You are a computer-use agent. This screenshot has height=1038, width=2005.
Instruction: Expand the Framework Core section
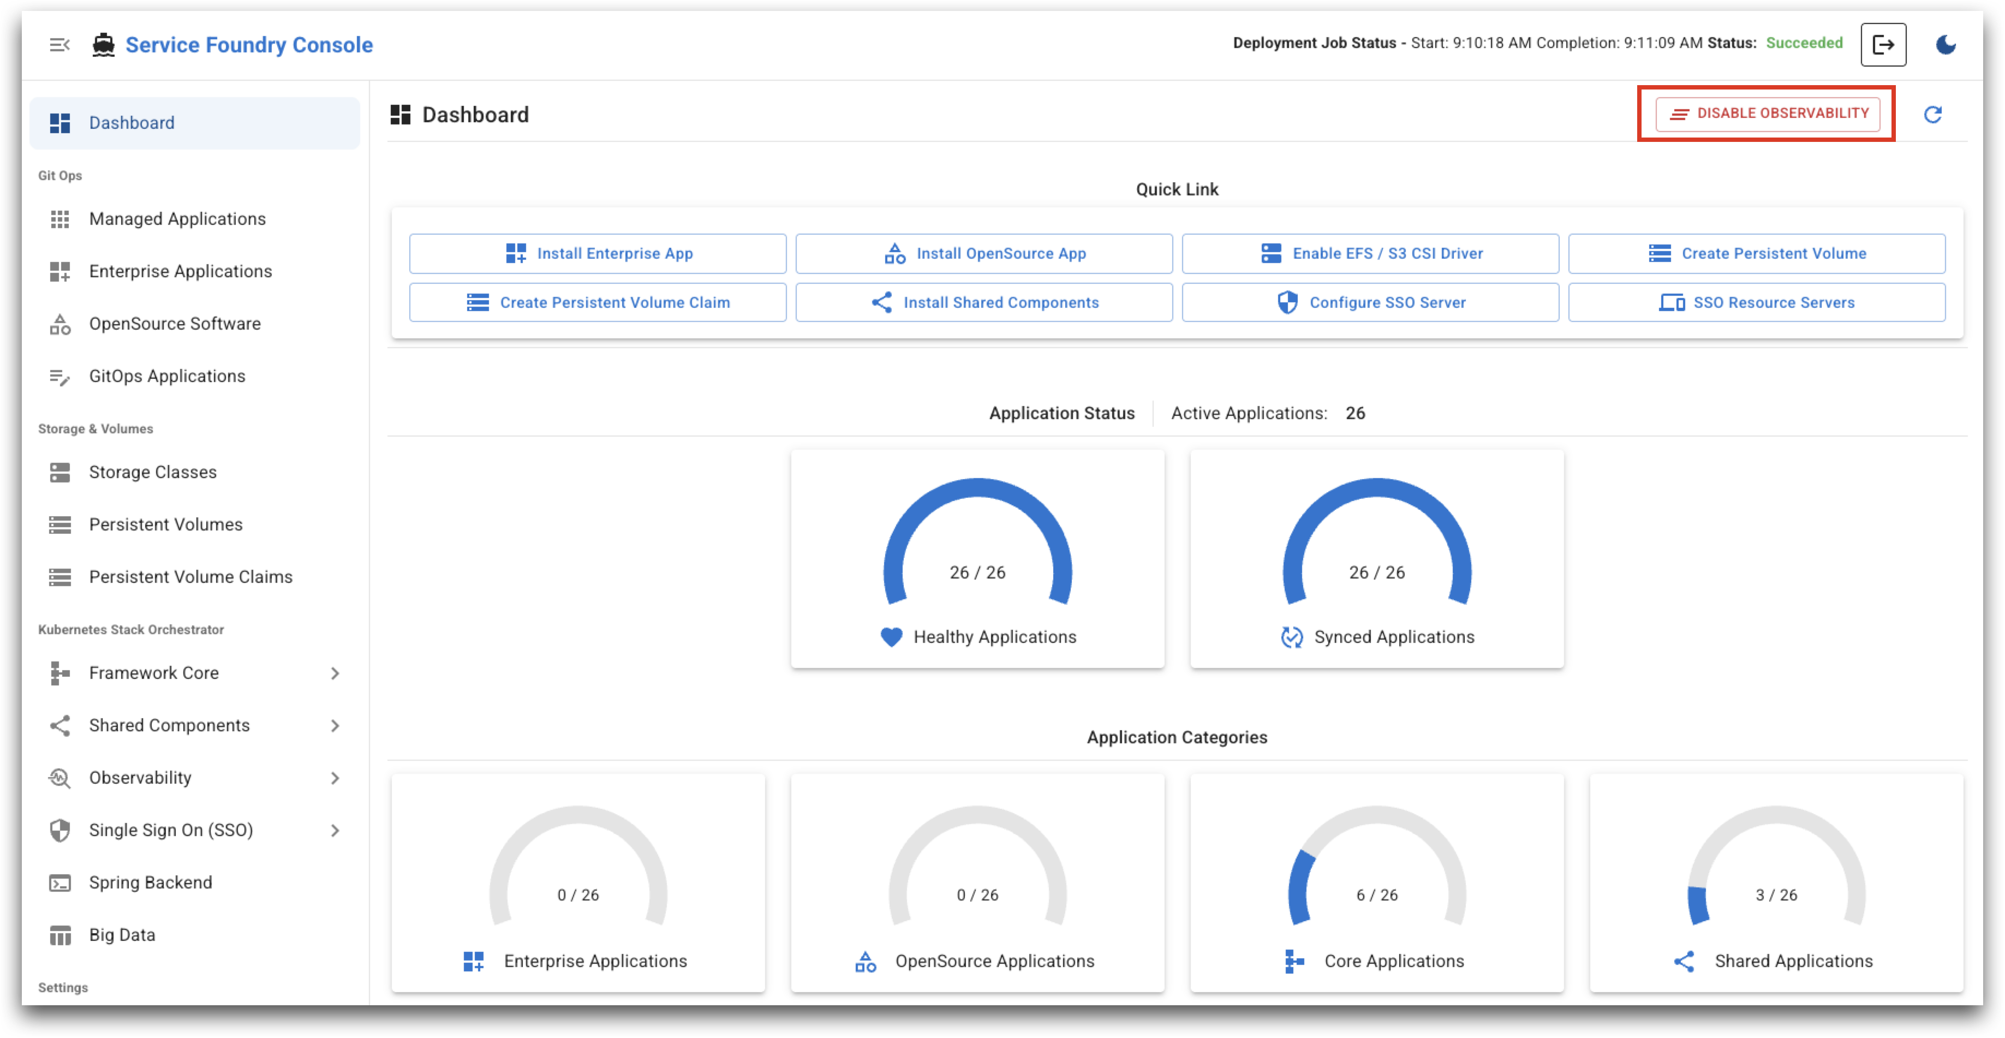(336, 673)
